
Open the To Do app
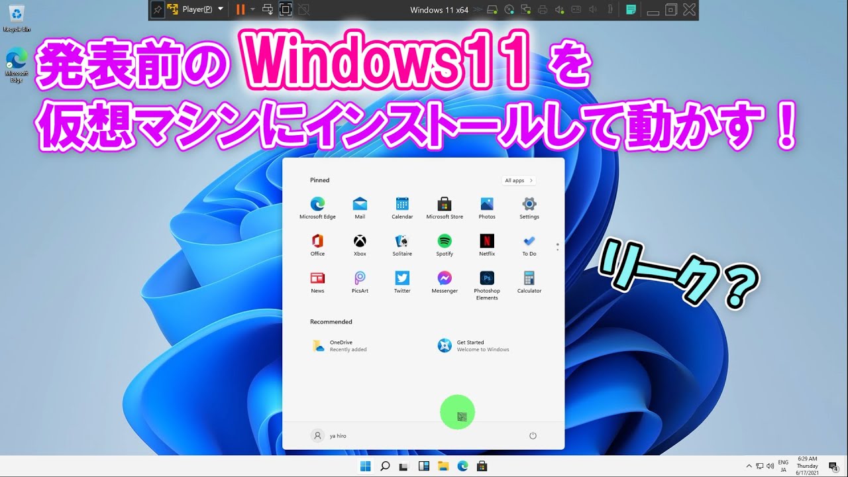click(x=529, y=244)
